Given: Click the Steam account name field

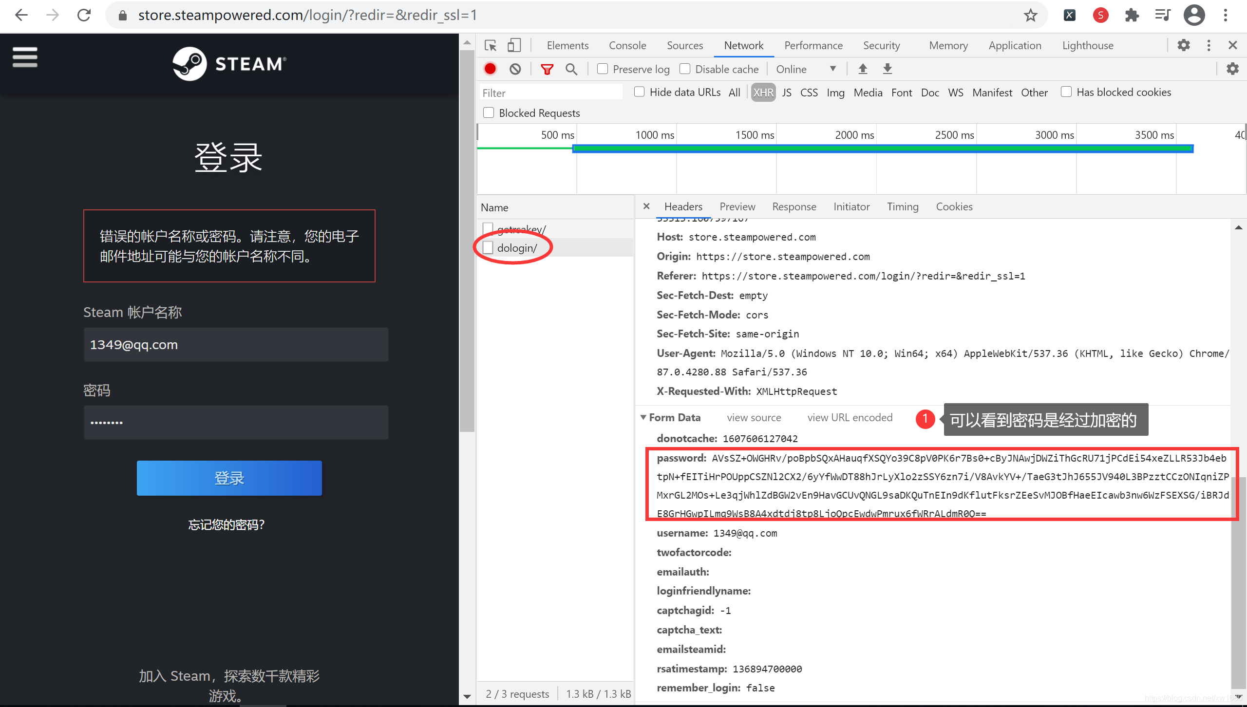Looking at the screenshot, I should point(236,344).
